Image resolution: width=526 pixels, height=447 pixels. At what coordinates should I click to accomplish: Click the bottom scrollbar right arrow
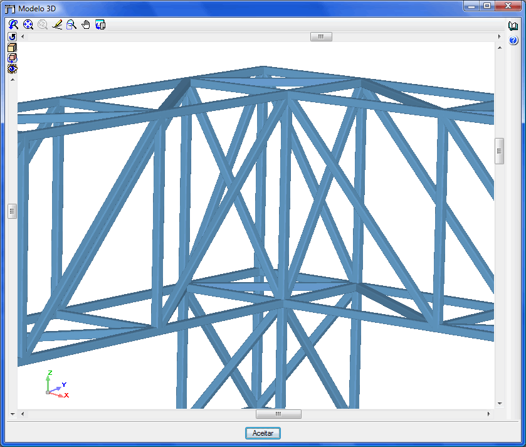point(489,414)
